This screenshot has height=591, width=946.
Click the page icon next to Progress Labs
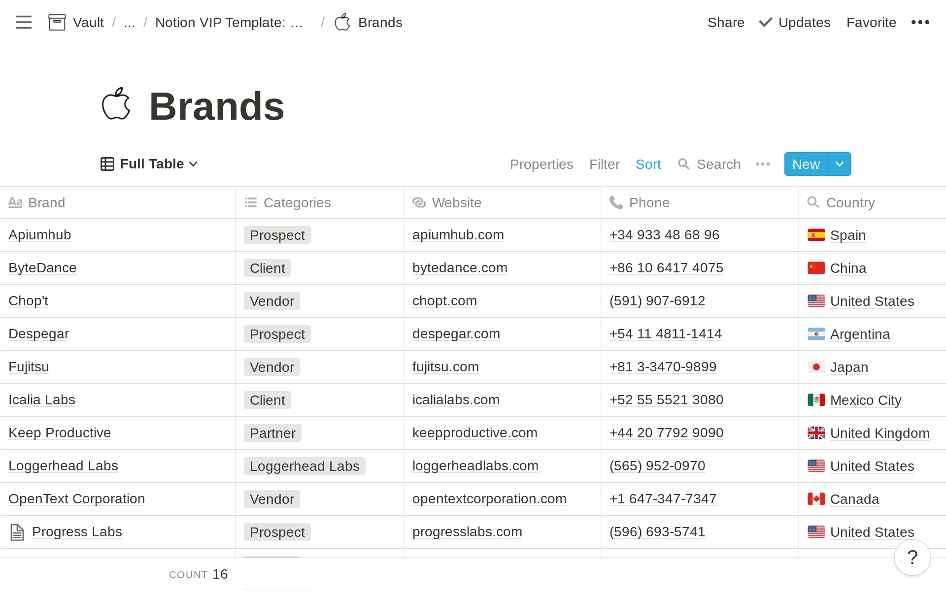17,532
